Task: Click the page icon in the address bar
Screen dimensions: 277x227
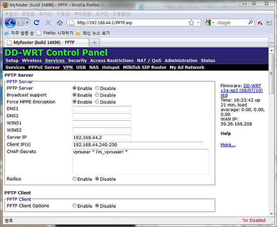Action: (72, 23)
